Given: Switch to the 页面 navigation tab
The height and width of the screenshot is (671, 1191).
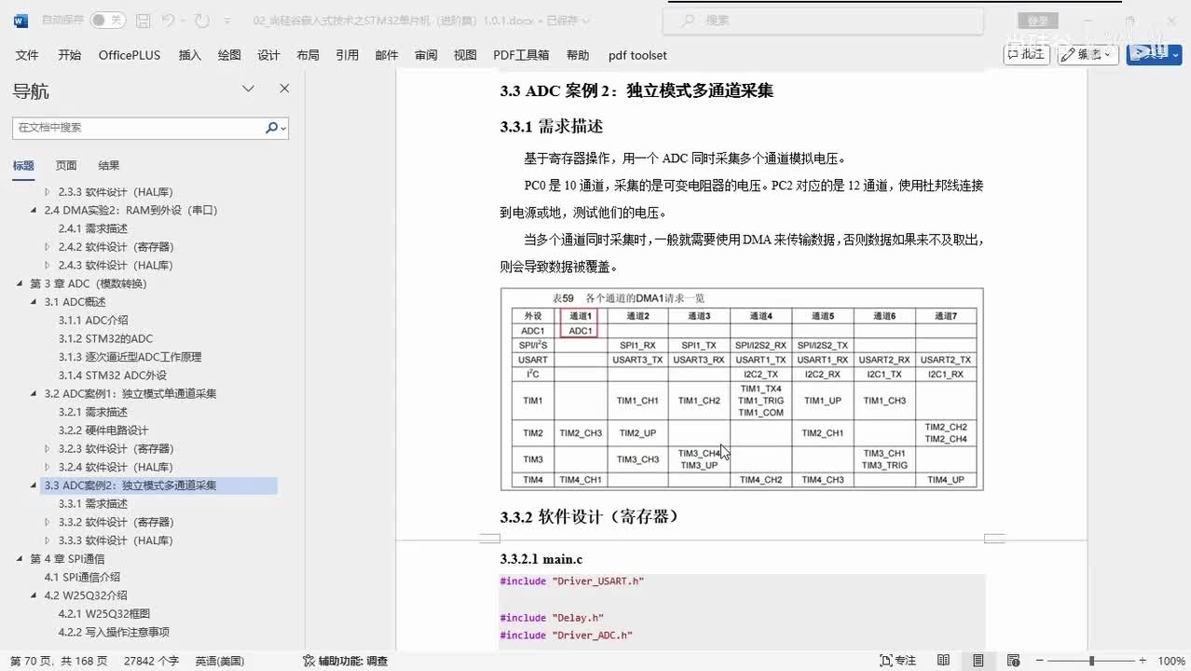Looking at the screenshot, I should coord(66,166).
